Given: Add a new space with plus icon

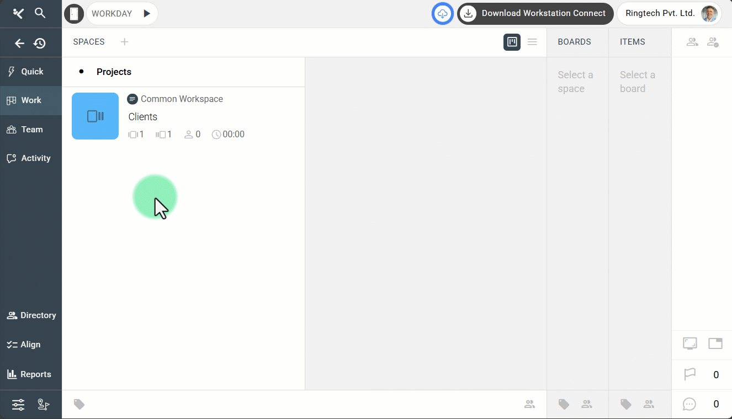Looking at the screenshot, I should coord(125,42).
